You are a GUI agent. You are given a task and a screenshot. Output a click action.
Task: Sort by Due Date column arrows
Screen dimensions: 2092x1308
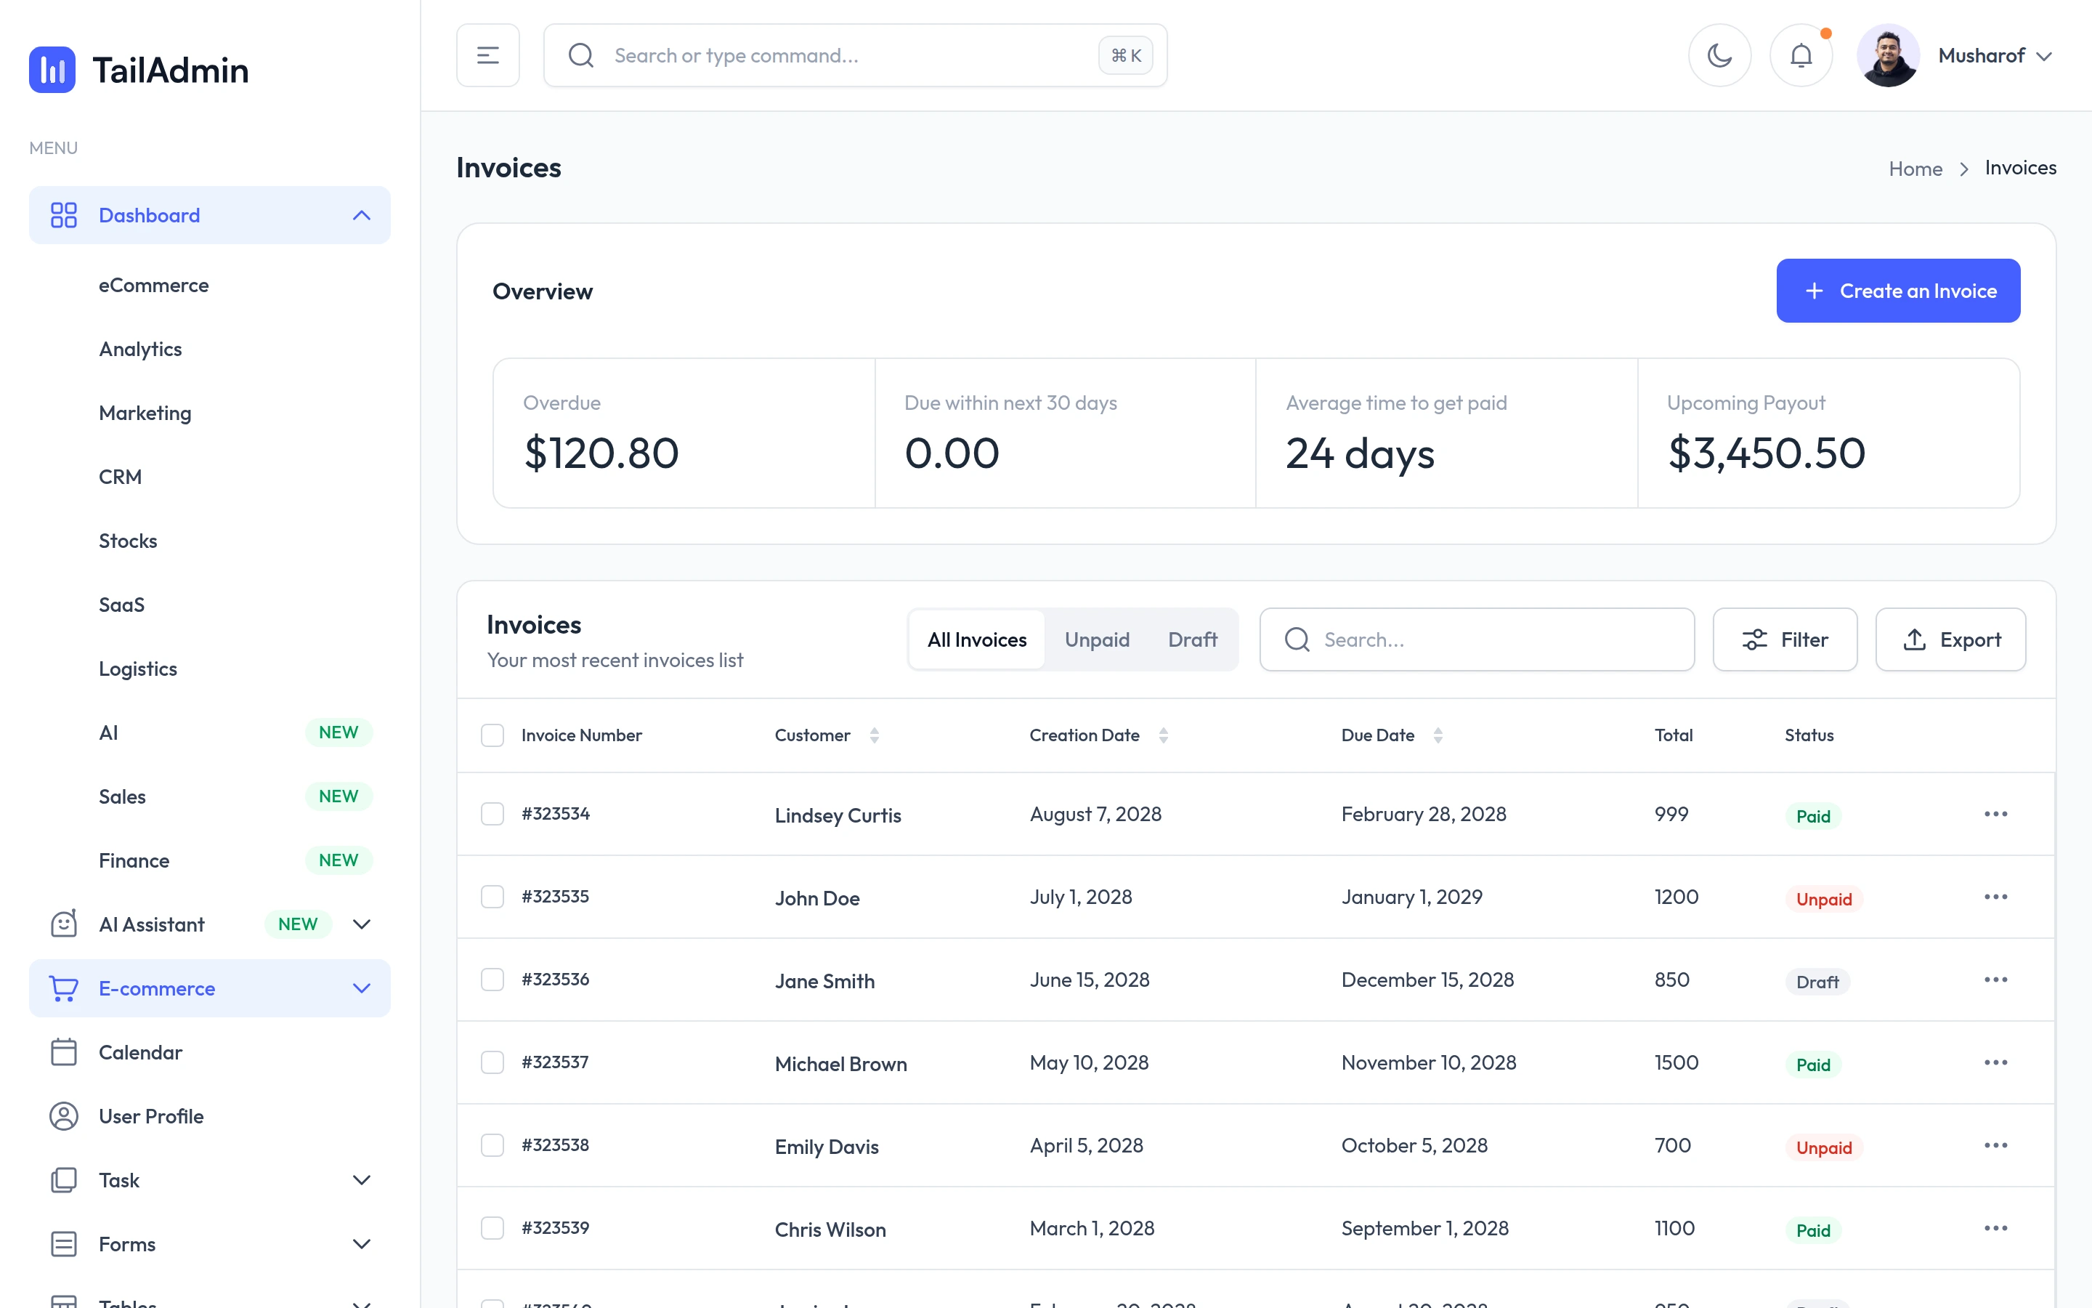(x=1438, y=735)
